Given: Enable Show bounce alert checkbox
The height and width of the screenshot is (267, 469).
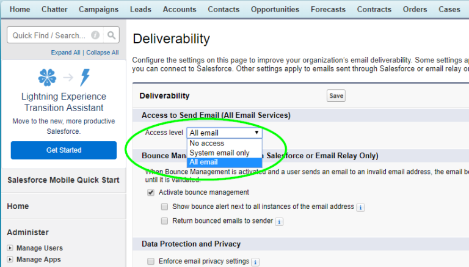Looking at the screenshot, I should pyautogui.click(x=164, y=207).
